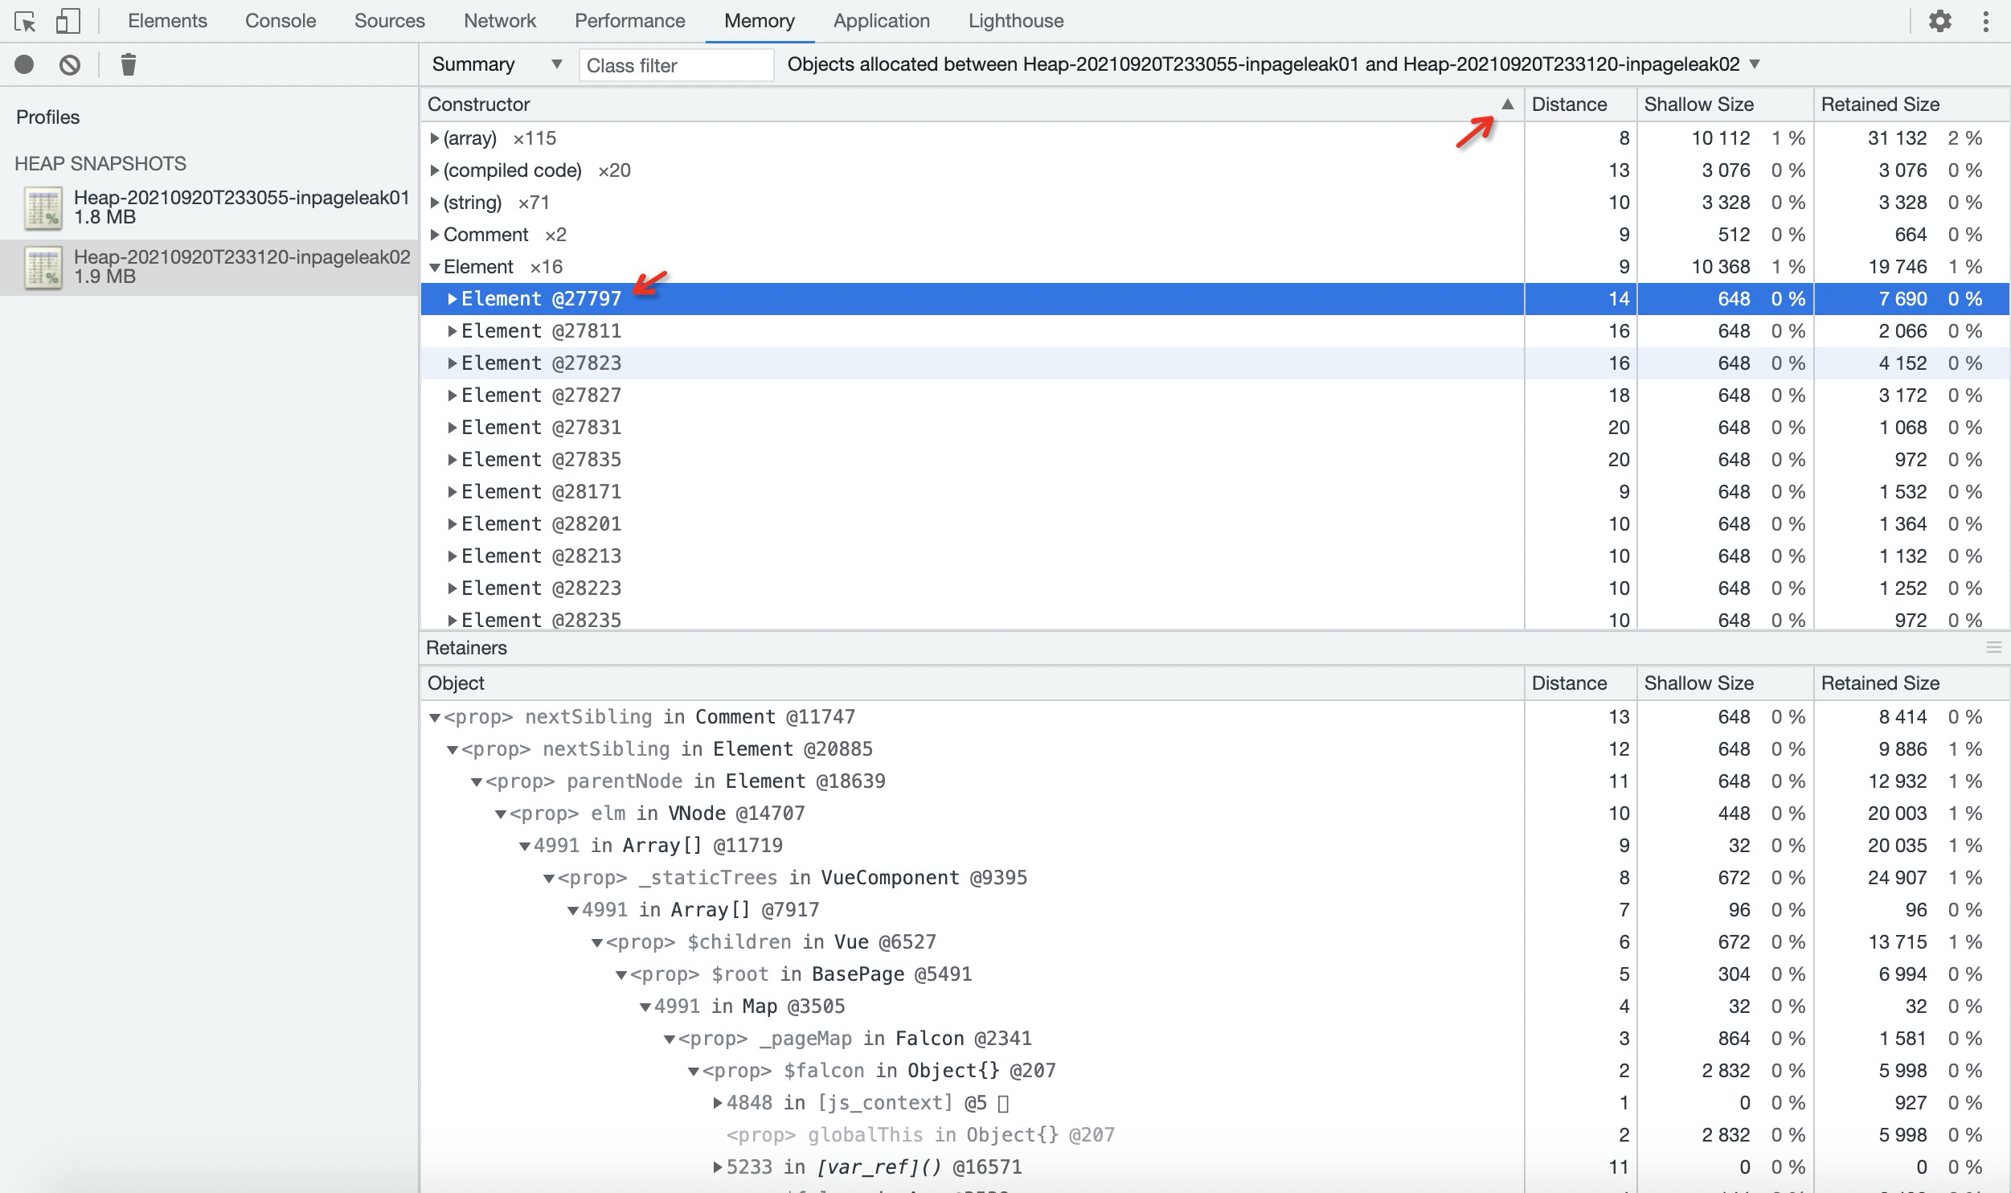Viewport: 2011px width, 1193px height.
Task: Toggle the device toolbar icon
Action: click(68, 22)
